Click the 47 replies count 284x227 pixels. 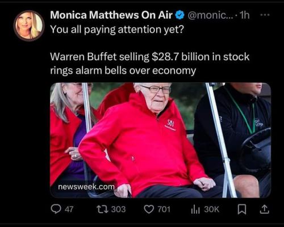pos(69,209)
